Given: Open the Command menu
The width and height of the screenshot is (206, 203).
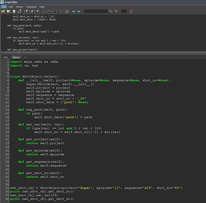Looking at the screenshot, I should (31, 7).
